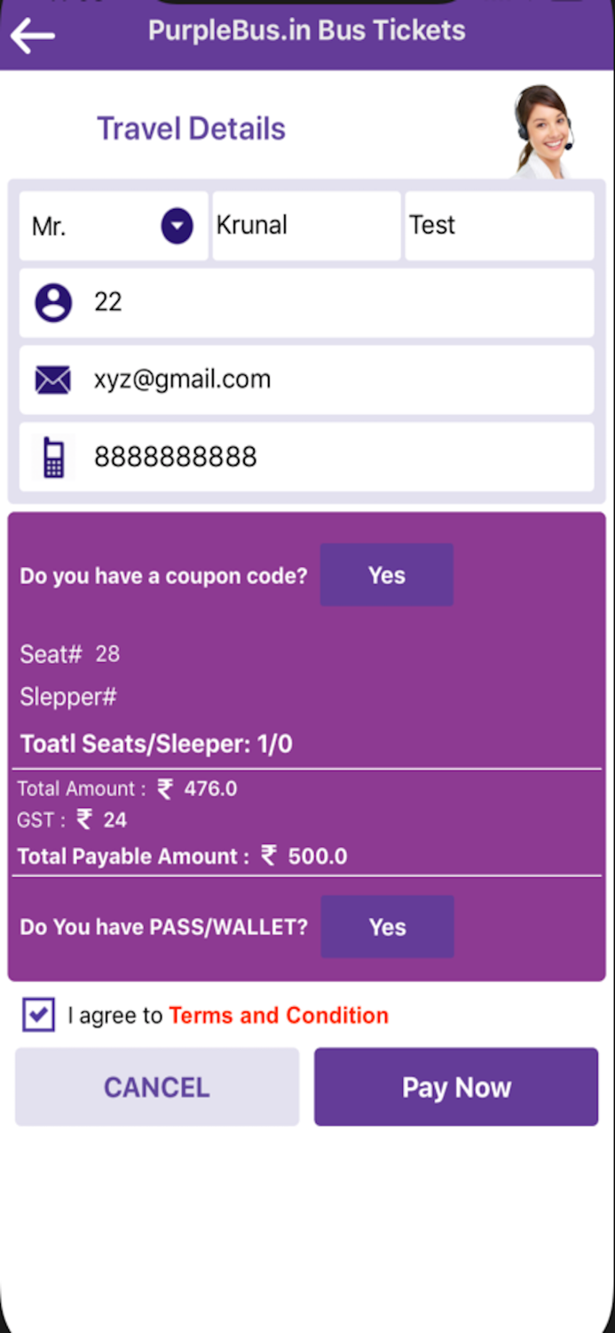Select the Mr. title dropdown field
Screen dimensions: 615x1333
[89, 225]
